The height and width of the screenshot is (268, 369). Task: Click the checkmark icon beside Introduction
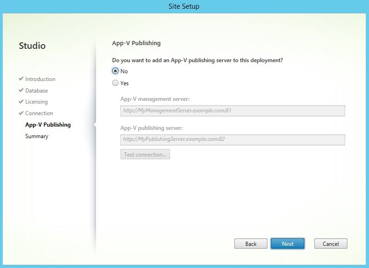tap(21, 79)
